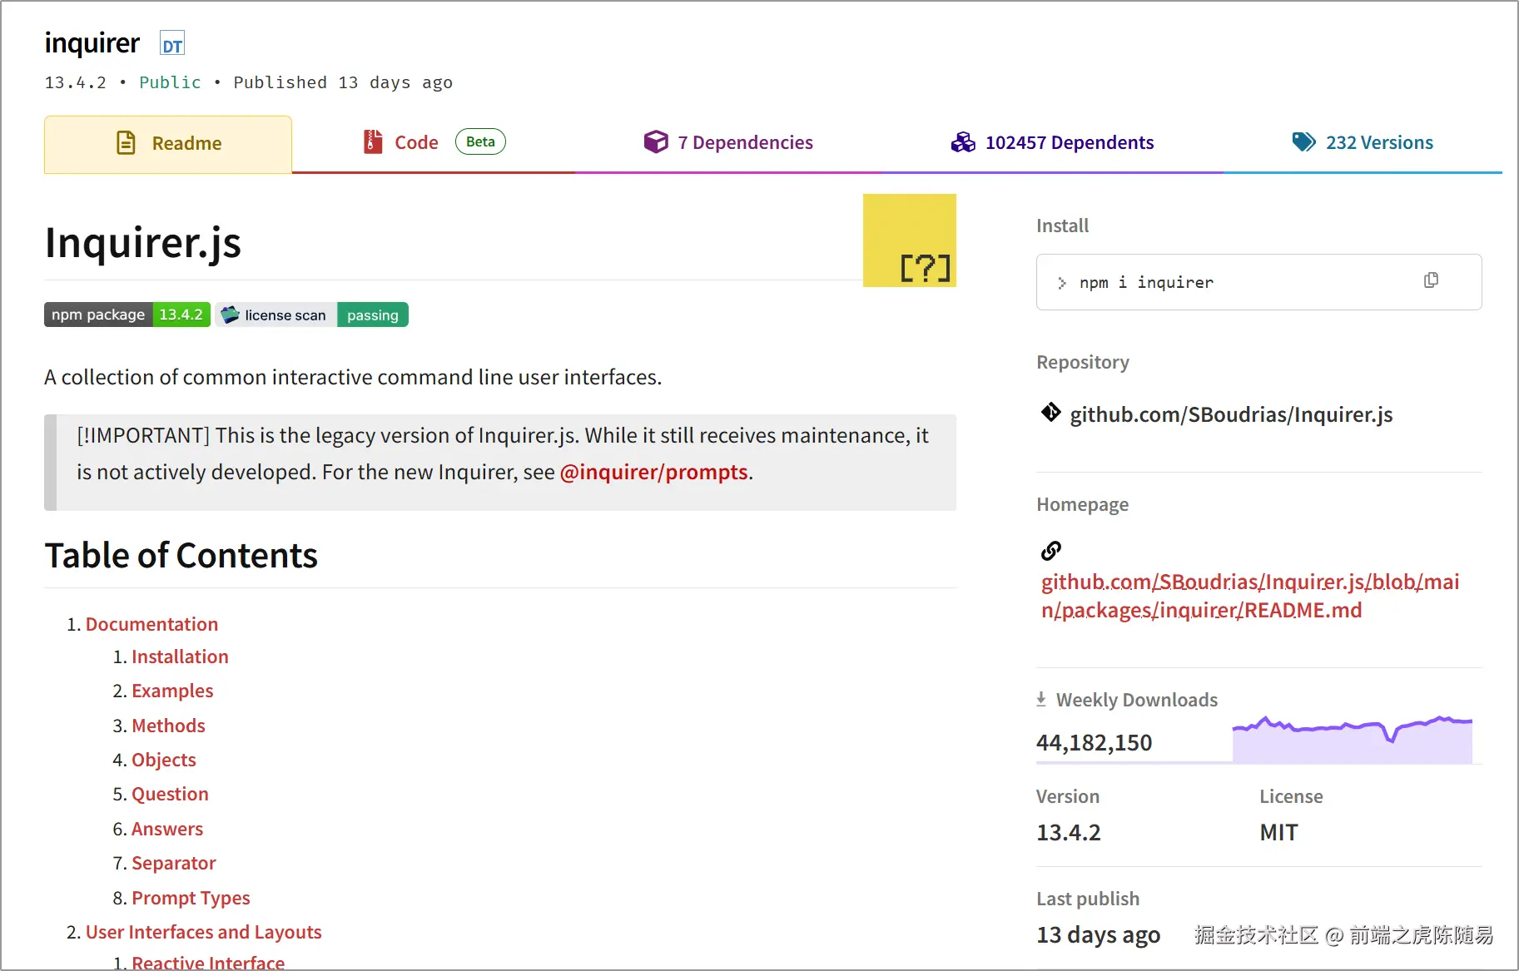Click the DT TypeScript definitions badge

coord(171,45)
